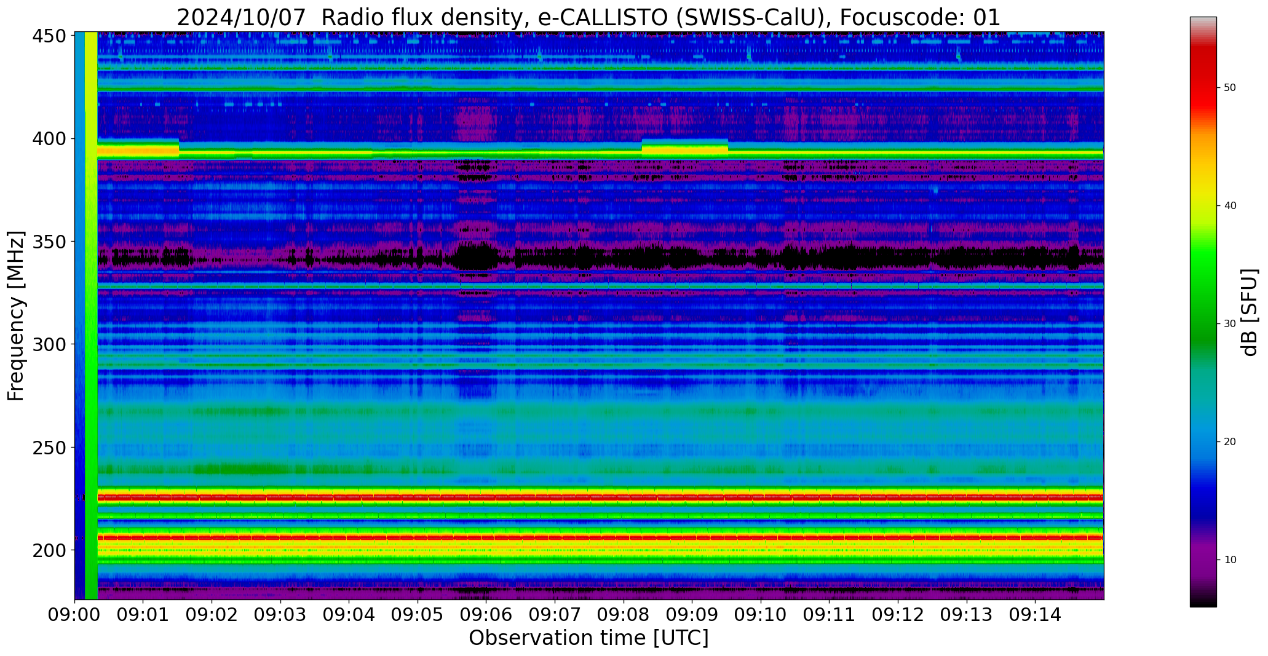Image resolution: width=1268 pixels, height=656 pixels.
Task: Click the 09:08 time tick label
Action: click(x=624, y=615)
